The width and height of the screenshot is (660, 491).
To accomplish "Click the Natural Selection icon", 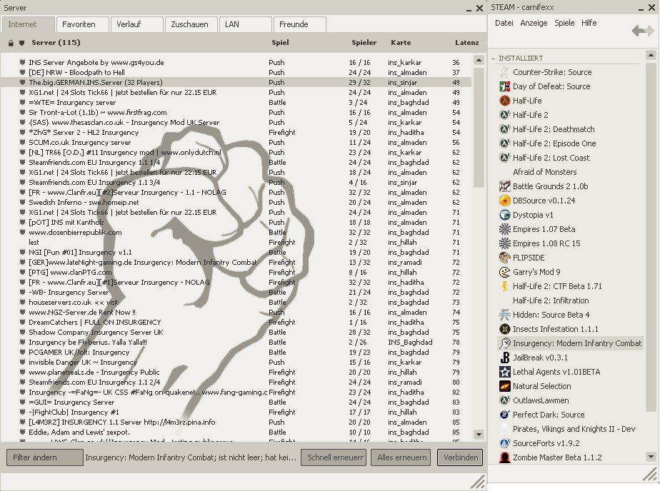I will 504,386.
